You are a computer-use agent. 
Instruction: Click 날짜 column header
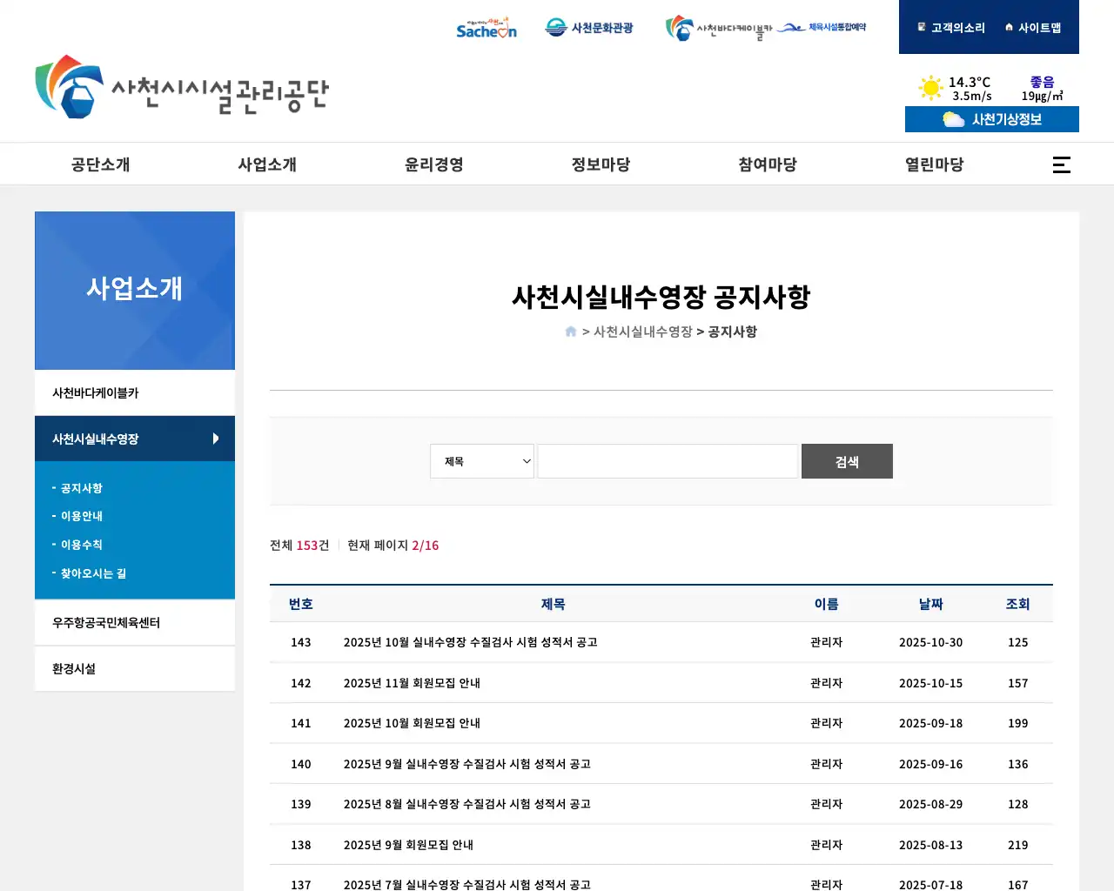click(x=931, y=604)
